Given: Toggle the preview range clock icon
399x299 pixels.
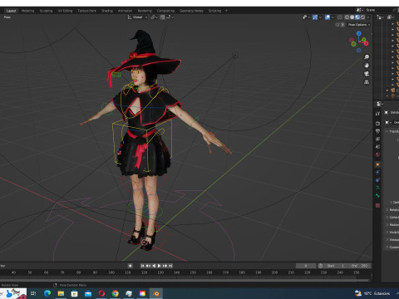Looking at the screenshot, I should click(x=321, y=266).
